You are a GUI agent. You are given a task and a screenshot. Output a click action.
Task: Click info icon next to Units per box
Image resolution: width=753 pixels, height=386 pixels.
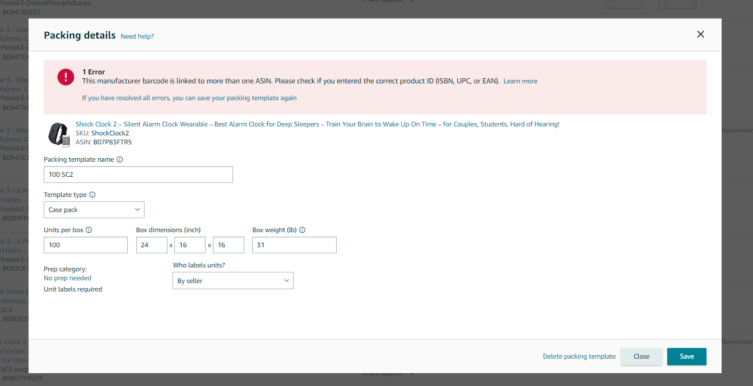tap(89, 230)
